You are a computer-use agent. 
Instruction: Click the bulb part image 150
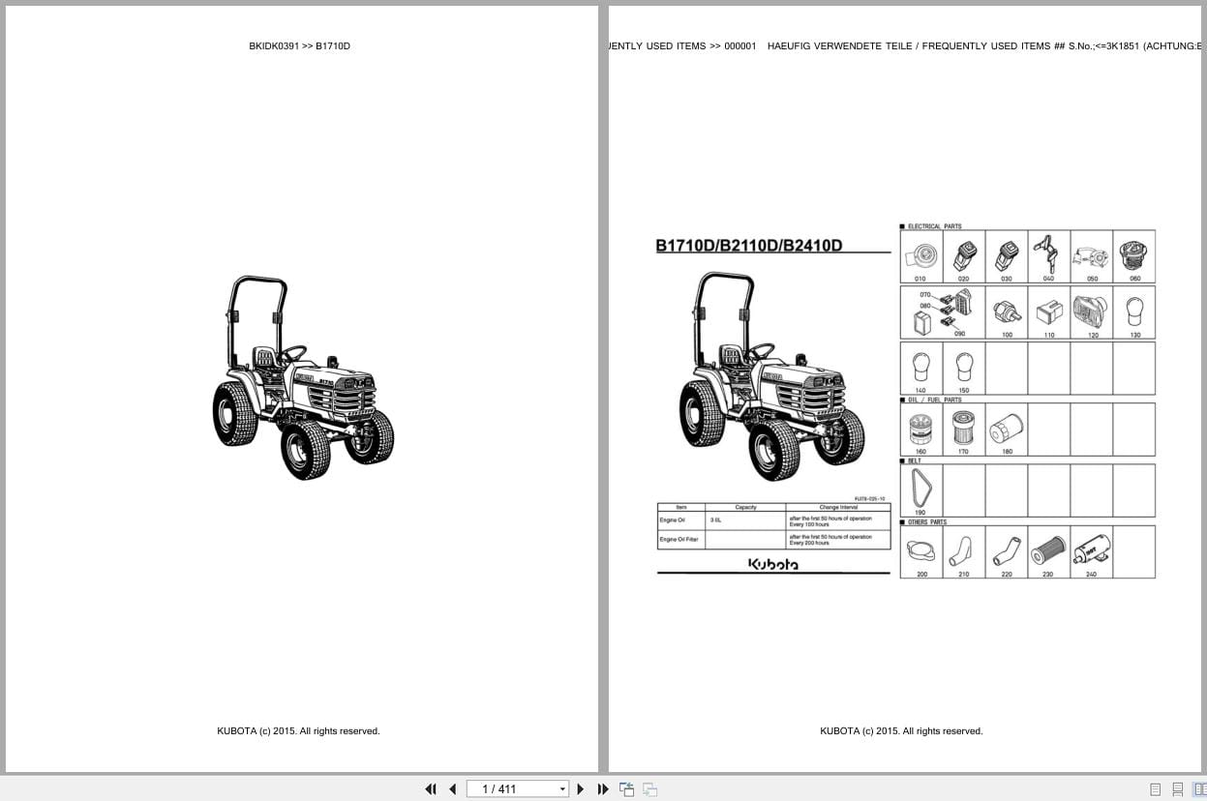964,367
